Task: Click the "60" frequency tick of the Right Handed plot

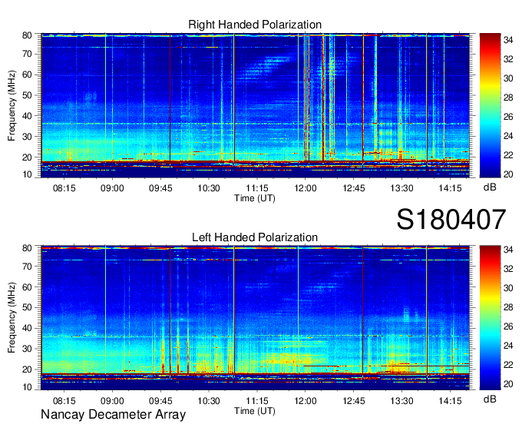Action: tap(27, 75)
